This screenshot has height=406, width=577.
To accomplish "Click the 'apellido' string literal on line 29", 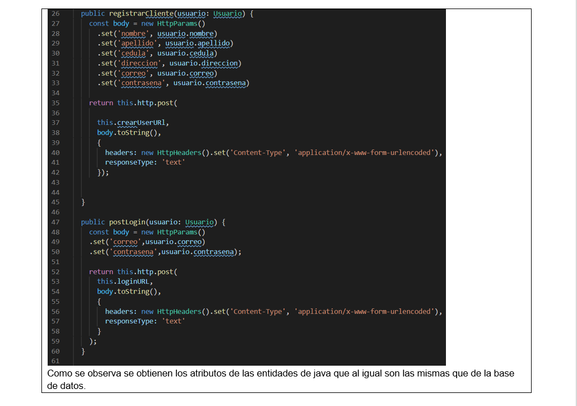I will click(139, 43).
